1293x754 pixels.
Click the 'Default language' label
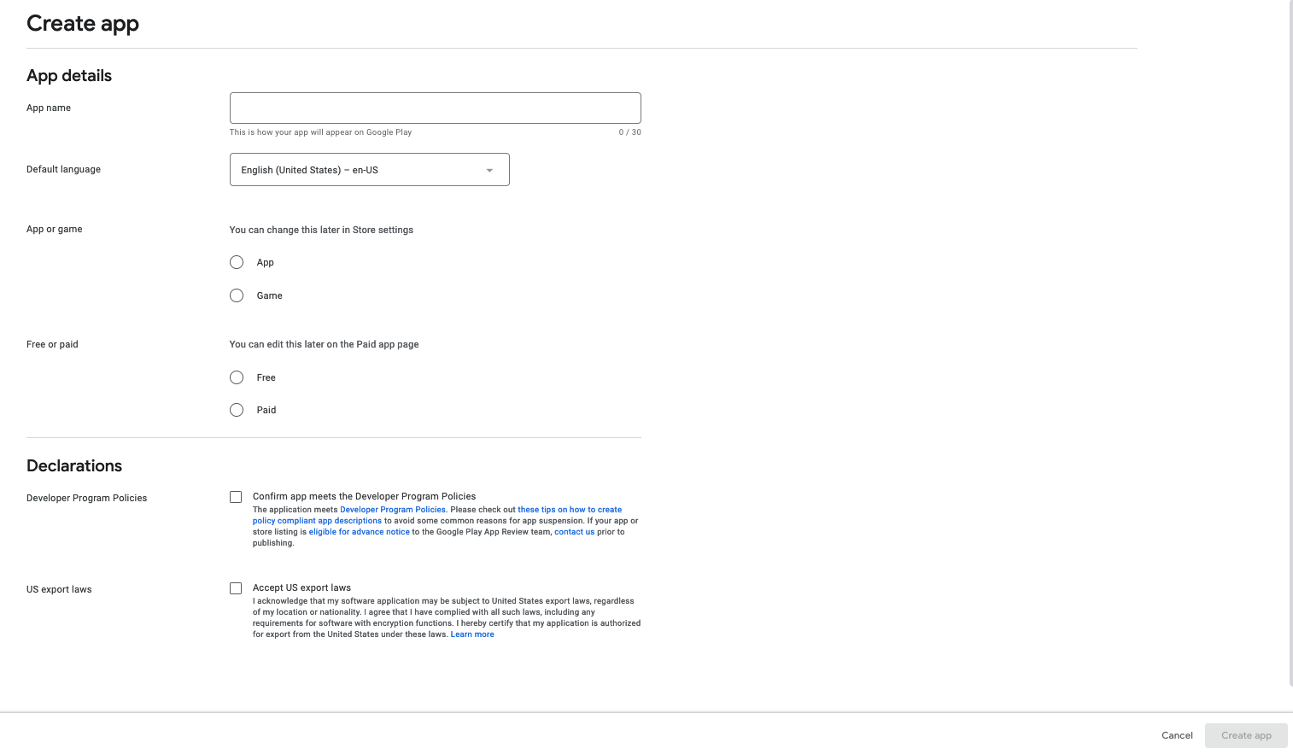(63, 169)
